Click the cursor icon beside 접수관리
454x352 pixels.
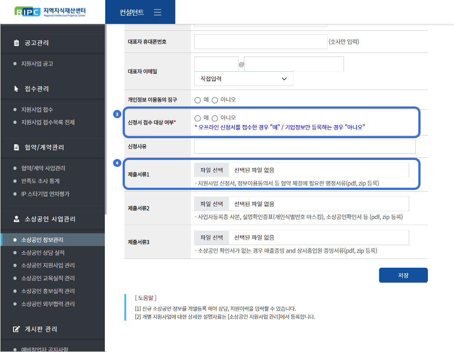[x=17, y=89]
